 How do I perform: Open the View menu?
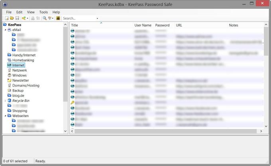pyautogui.click(x=31, y=12)
